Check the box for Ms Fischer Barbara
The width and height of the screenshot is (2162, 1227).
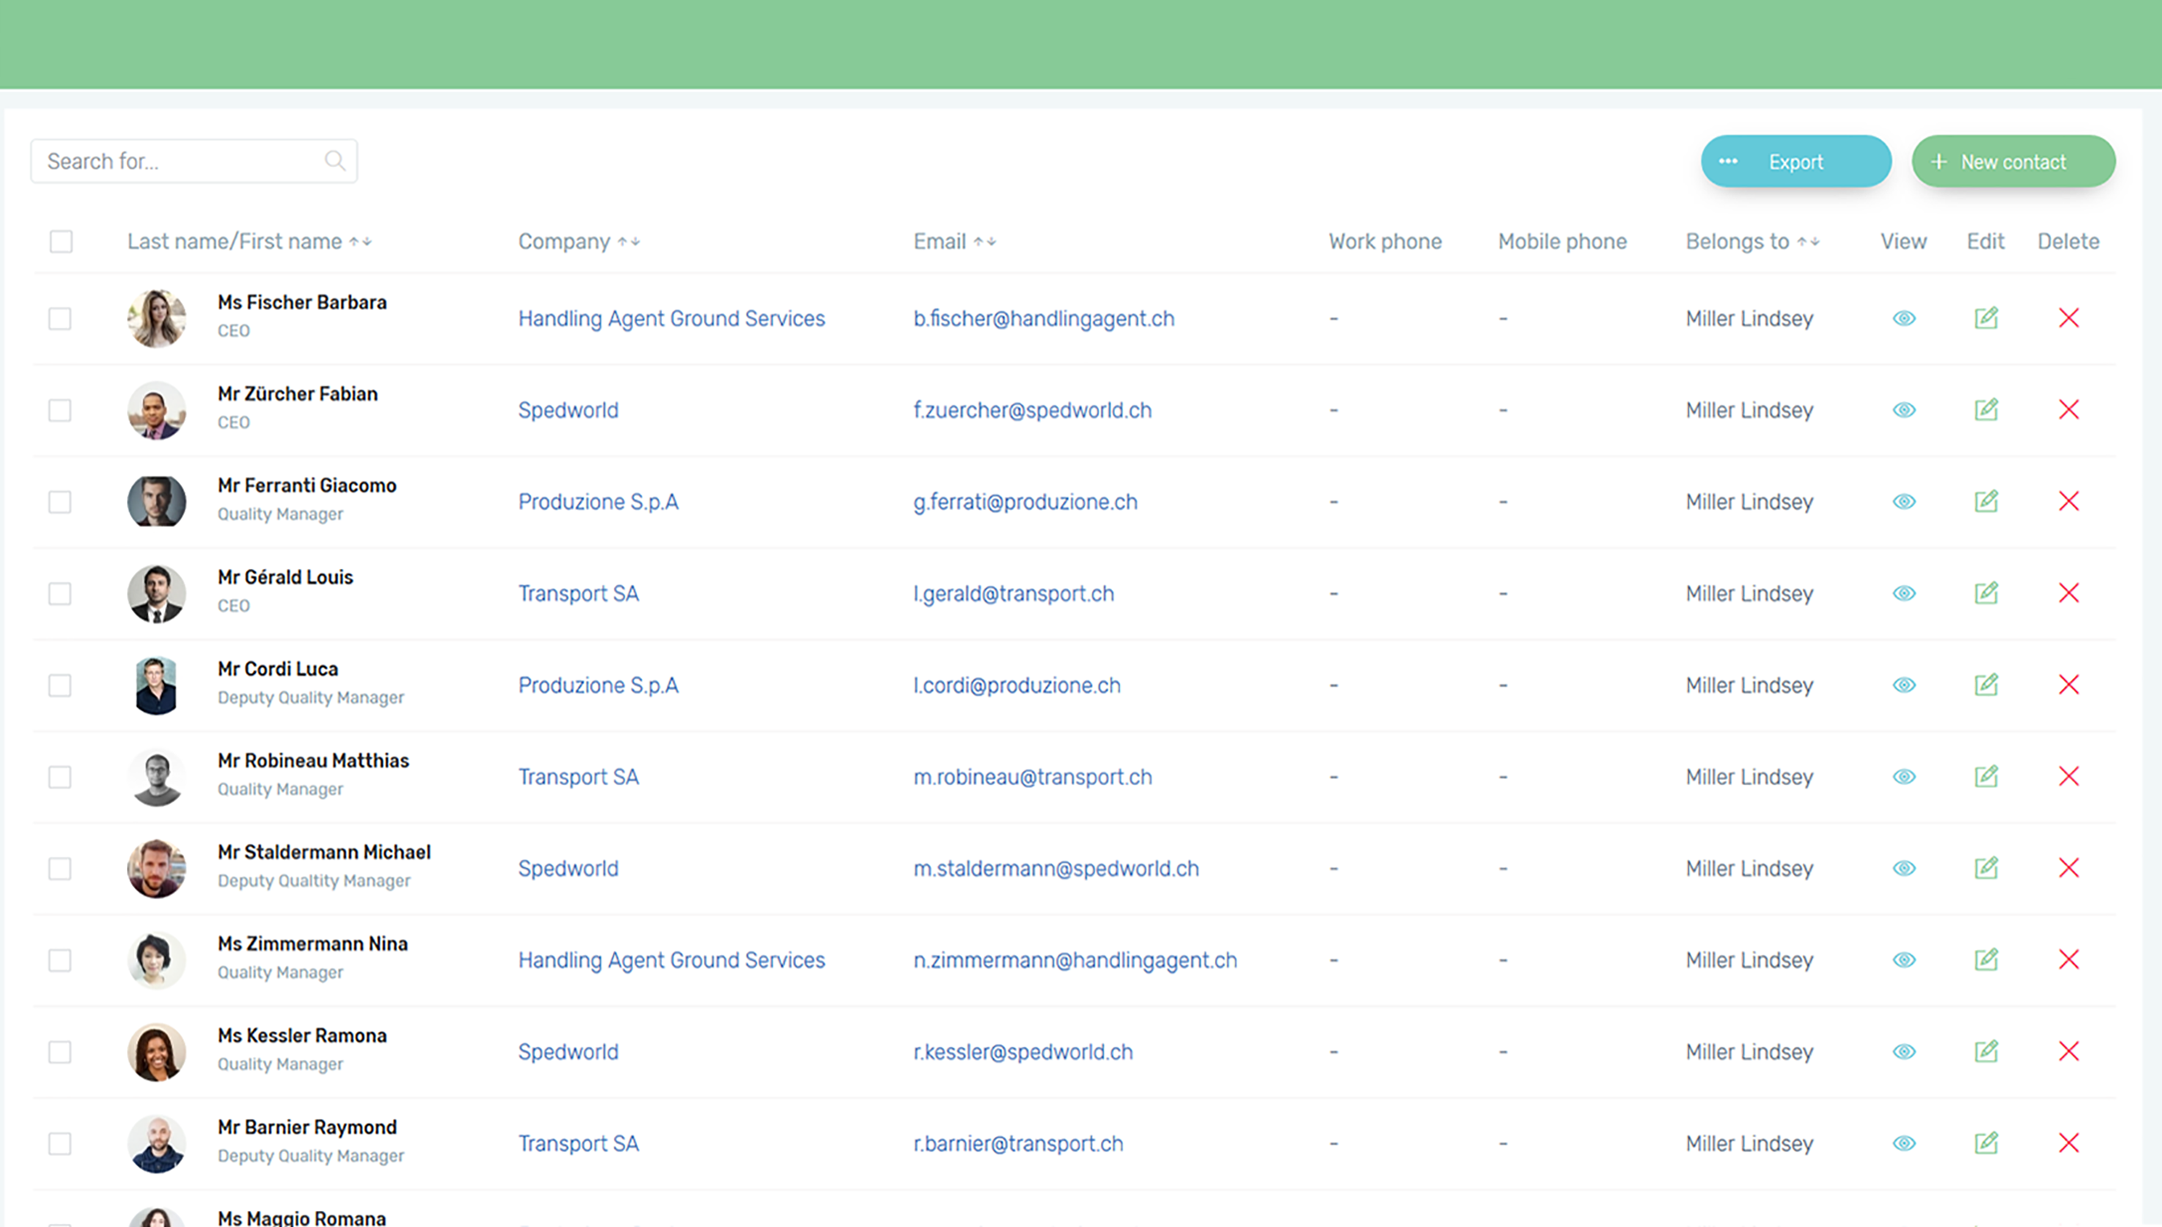tap(60, 319)
